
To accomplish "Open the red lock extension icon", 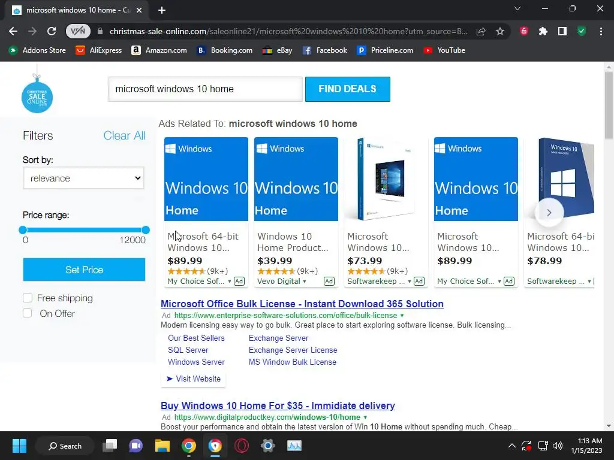I will pyautogui.click(x=524, y=31).
